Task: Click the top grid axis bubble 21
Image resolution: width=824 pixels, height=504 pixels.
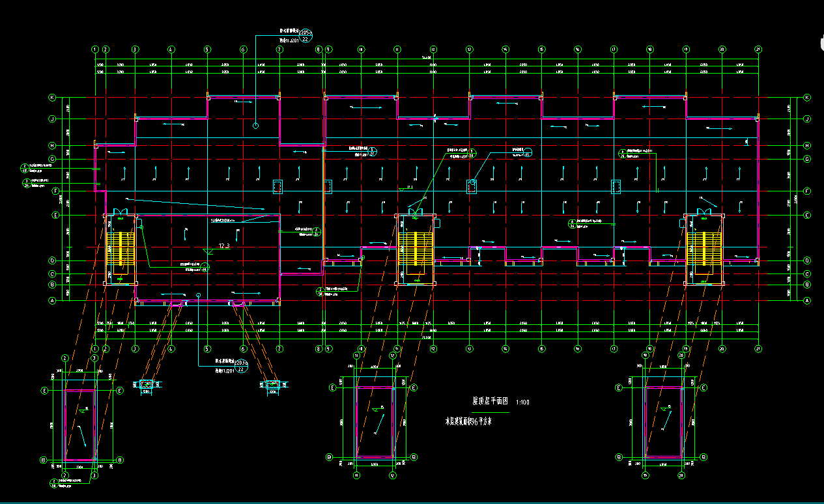Action: [758, 49]
